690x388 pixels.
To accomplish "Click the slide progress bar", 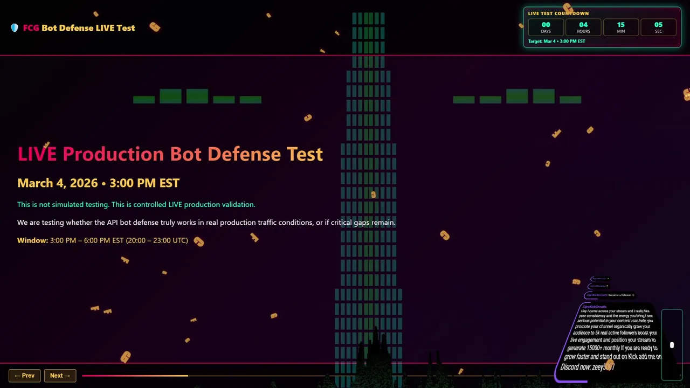I will pyautogui.click(x=318, y=376).
